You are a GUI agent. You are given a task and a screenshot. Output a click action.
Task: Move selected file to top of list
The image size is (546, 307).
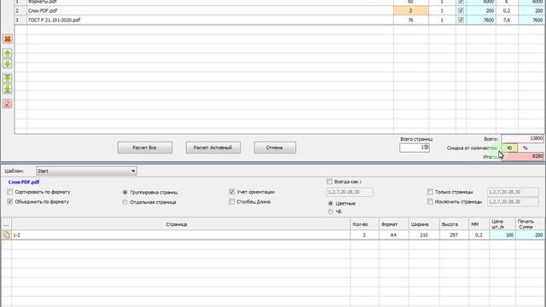[x=8, y=78]
